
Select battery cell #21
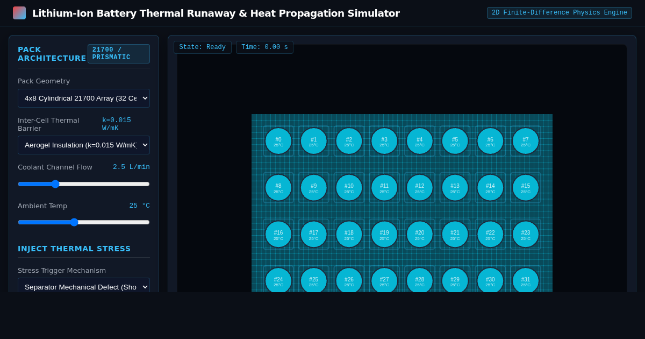(455, 235)
